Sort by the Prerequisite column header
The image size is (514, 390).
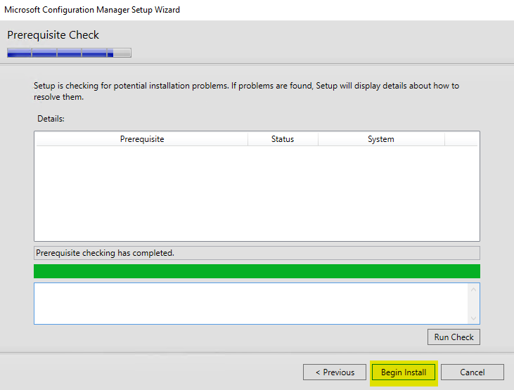point(141,139)
